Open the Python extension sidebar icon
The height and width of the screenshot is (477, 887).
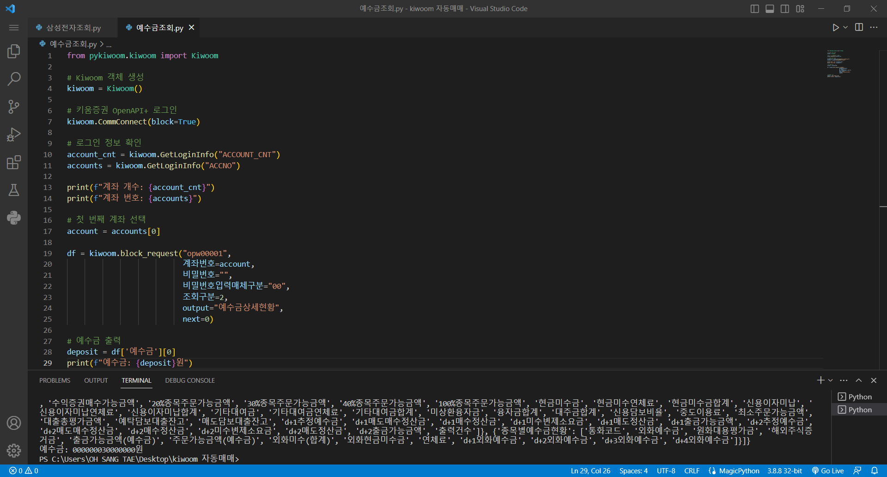pos(14,218)
